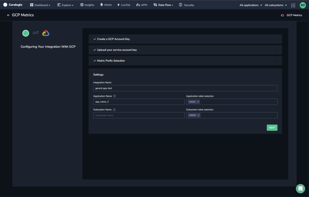Open the Data Flow menu
Image resolution: width=309 pixels, height=197 pixels.
163,5
